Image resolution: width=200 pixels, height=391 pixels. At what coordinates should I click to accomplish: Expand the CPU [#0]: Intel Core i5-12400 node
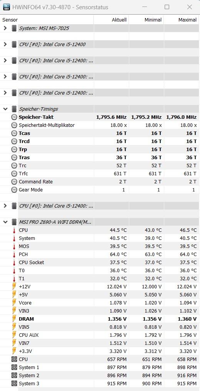pyautogui.click(x=5, y=44)
